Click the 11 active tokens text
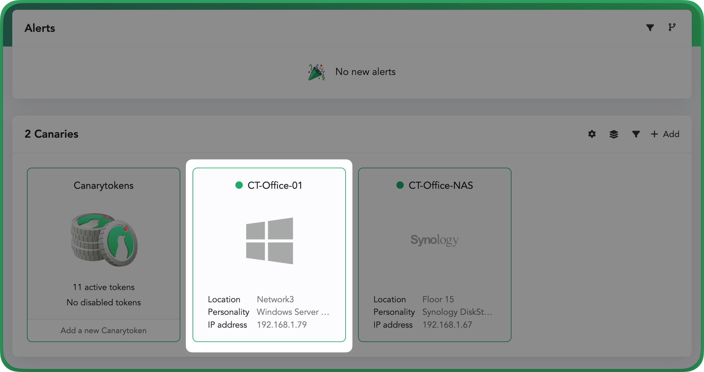The height and width of the screenshot is (372, 704). click(103, 287)
